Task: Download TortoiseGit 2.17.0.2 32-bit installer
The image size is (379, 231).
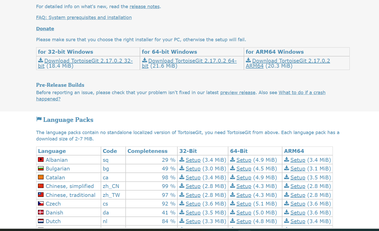Action: click(85, 63)
